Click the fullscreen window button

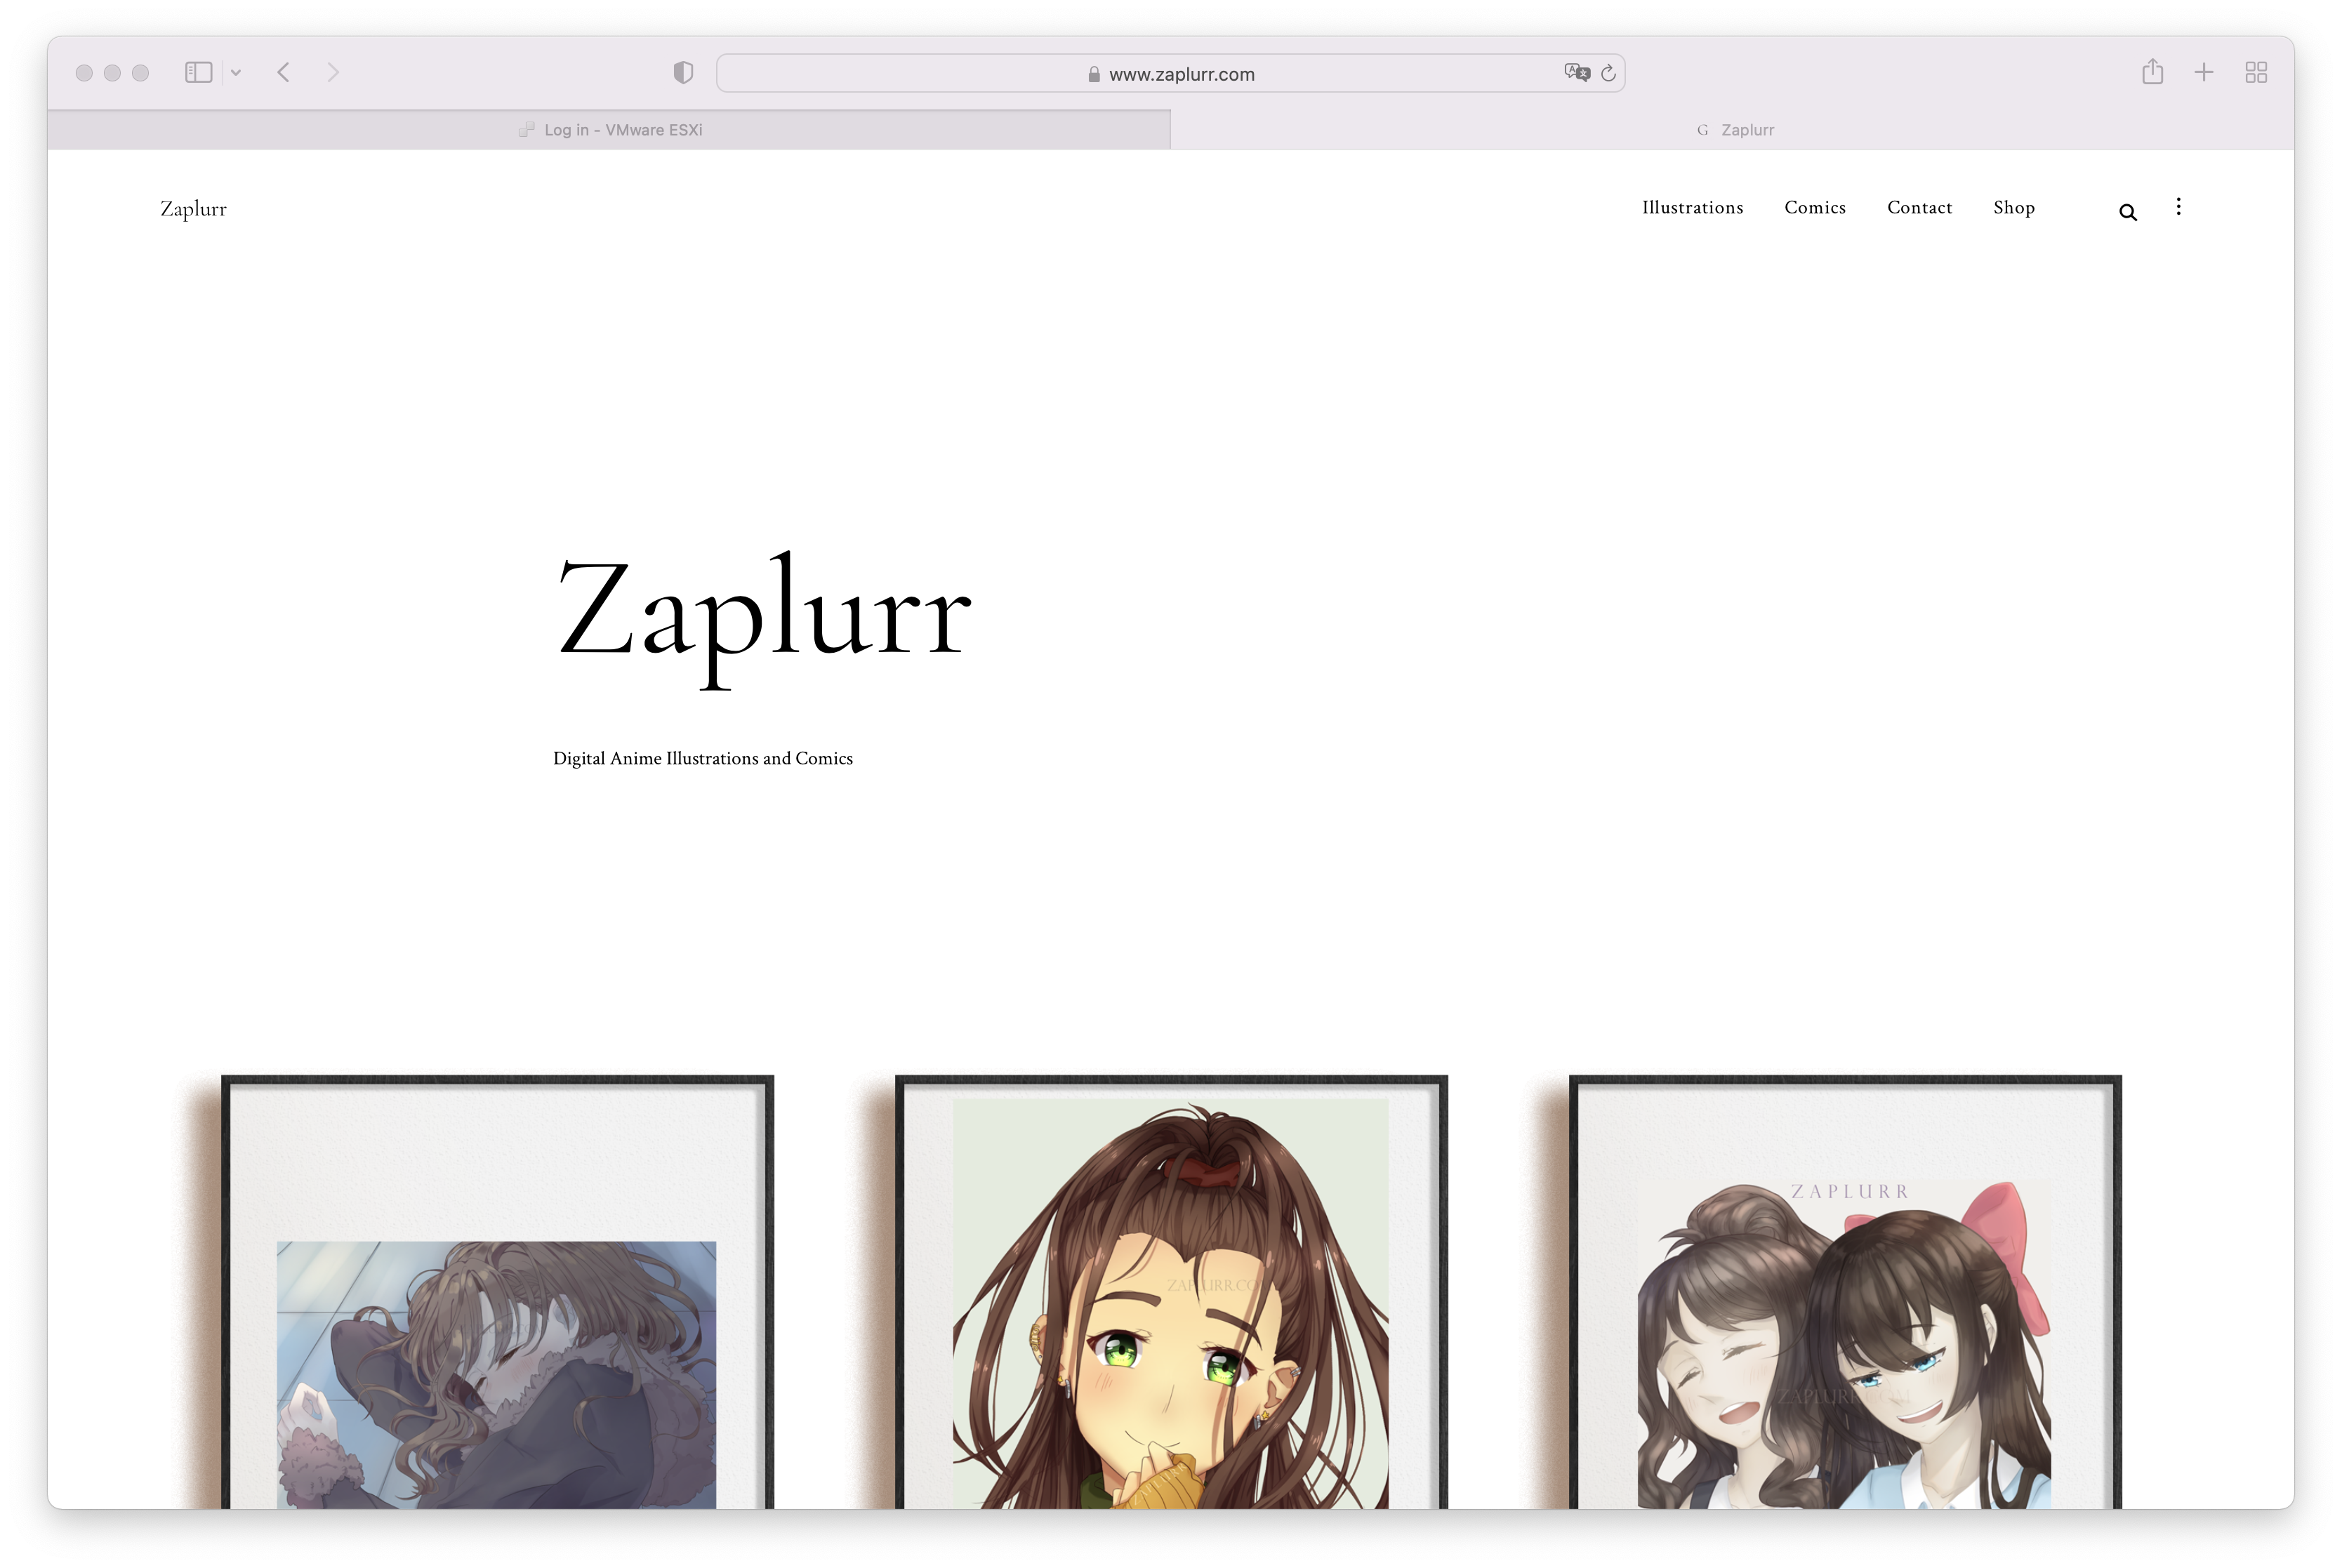pos(140,73)
